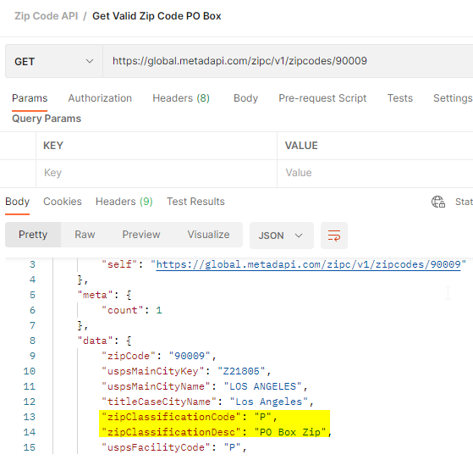Open the Tests tab
Viewport: 473px width, 460px height.
[399, 98]
